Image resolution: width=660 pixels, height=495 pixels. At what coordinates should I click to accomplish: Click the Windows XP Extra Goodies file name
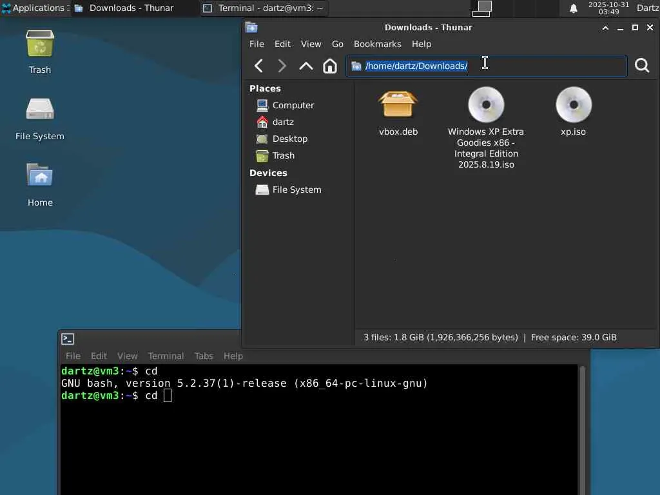[486, 148]
